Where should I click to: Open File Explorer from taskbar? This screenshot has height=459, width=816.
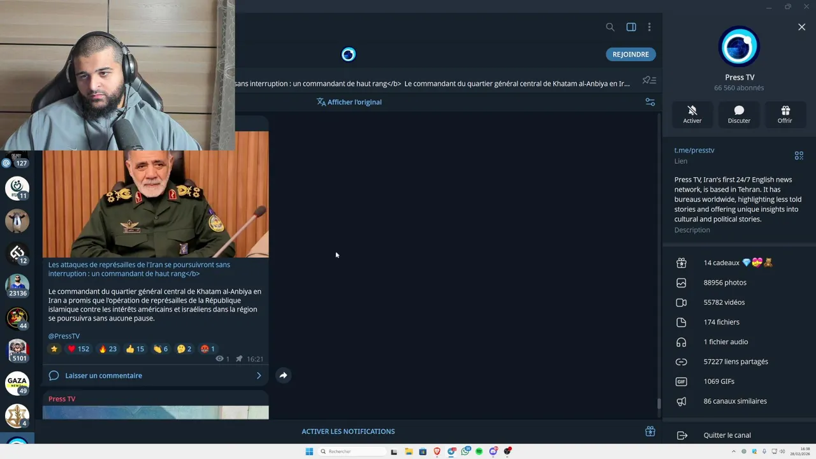point(409,451)
